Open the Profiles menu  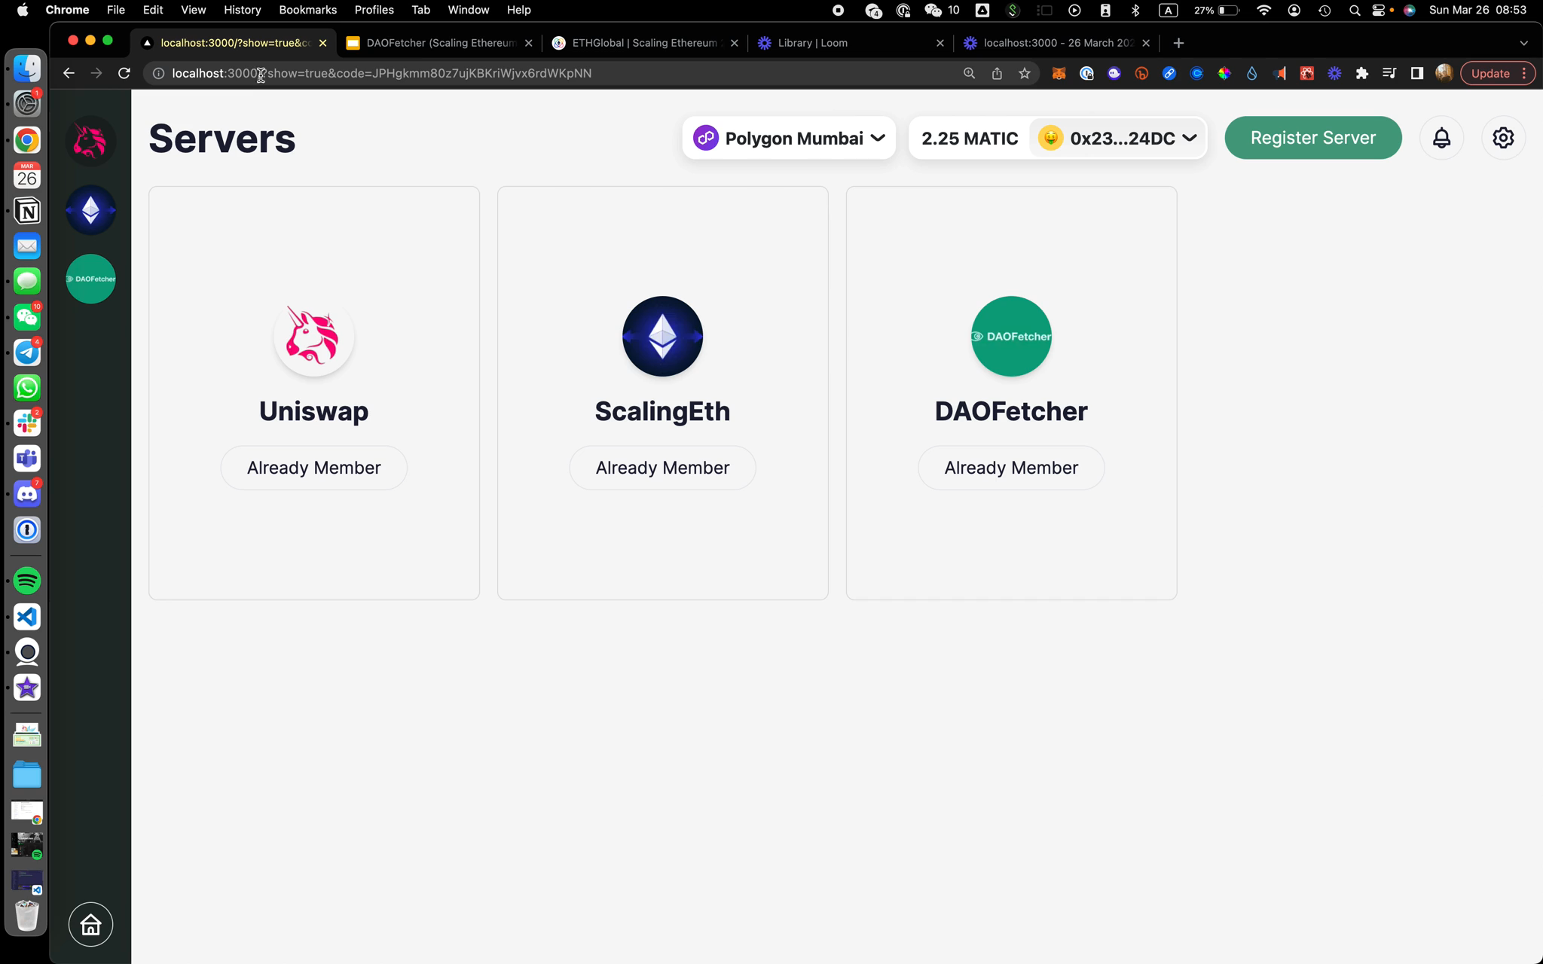374,10
